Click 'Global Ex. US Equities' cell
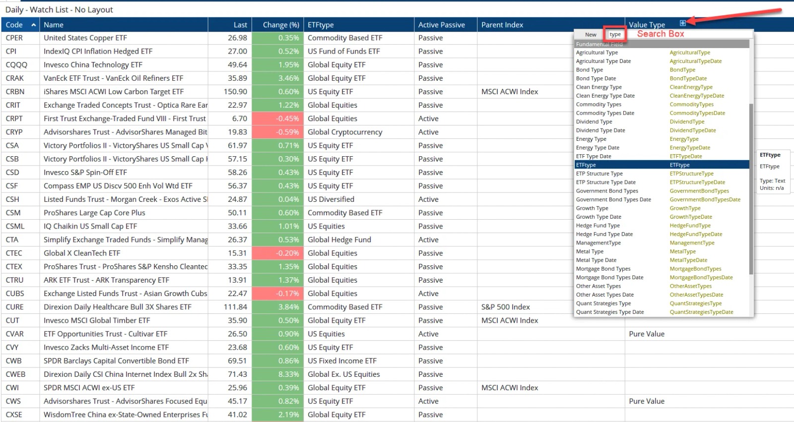794x422 pixels. point(359,374)
